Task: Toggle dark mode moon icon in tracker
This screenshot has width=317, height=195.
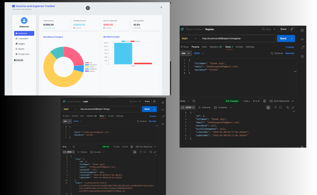Action: [x=161, y=7]
